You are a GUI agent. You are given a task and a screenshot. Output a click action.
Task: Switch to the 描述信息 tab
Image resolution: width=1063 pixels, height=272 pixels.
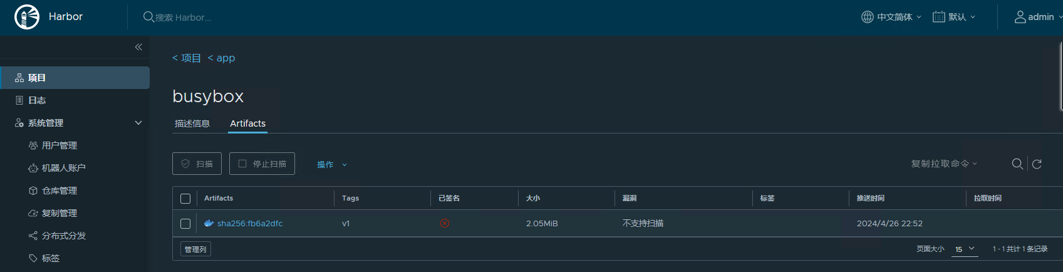coord(192,123)
